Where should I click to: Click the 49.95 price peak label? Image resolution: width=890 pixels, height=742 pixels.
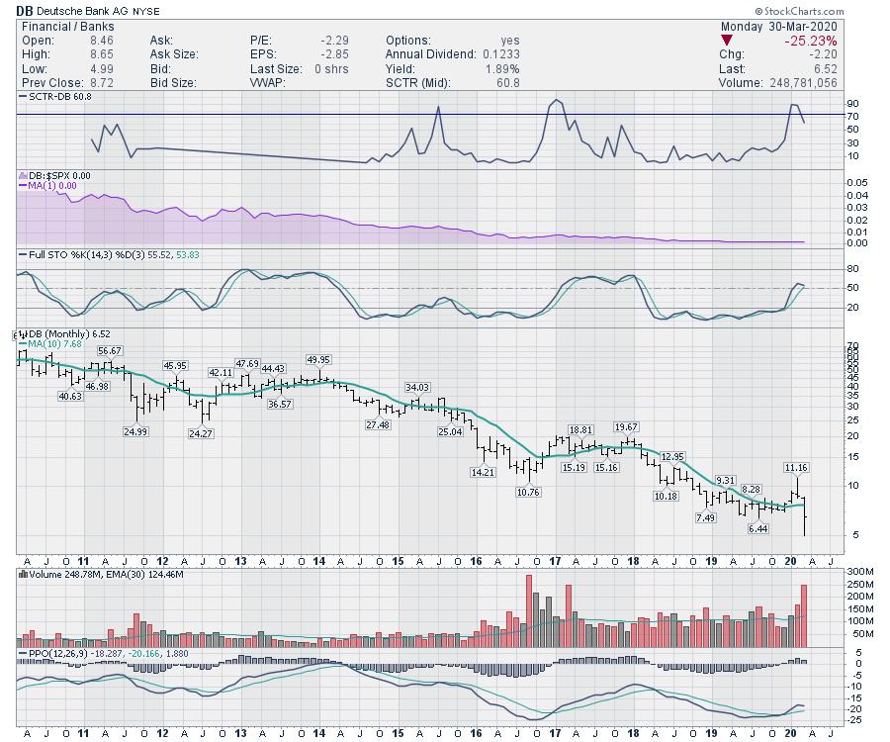click(x=318, y=360)
